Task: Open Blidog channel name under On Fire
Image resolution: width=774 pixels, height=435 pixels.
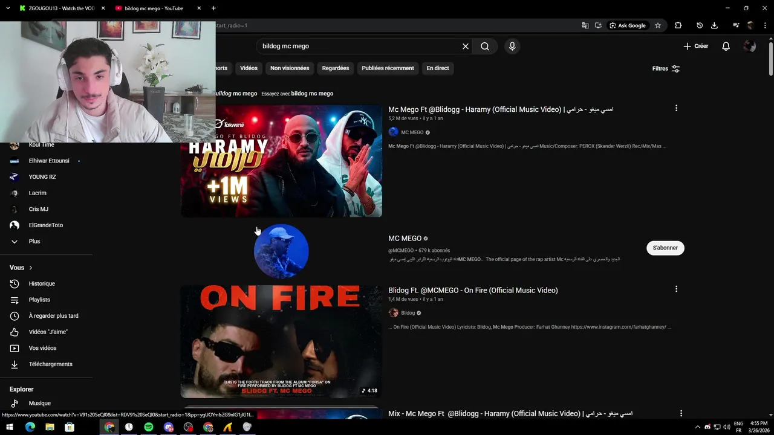Action: tap(408, 313)
